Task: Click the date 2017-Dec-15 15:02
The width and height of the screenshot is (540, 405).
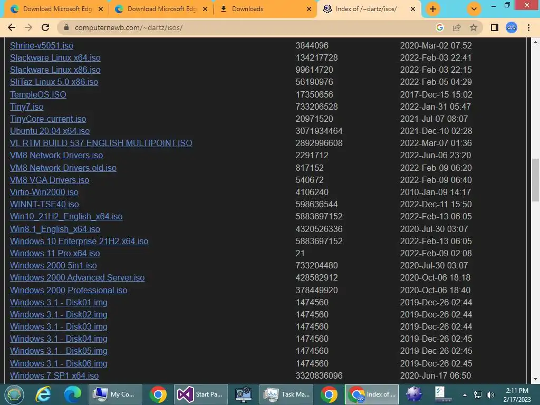Action: 436,94
